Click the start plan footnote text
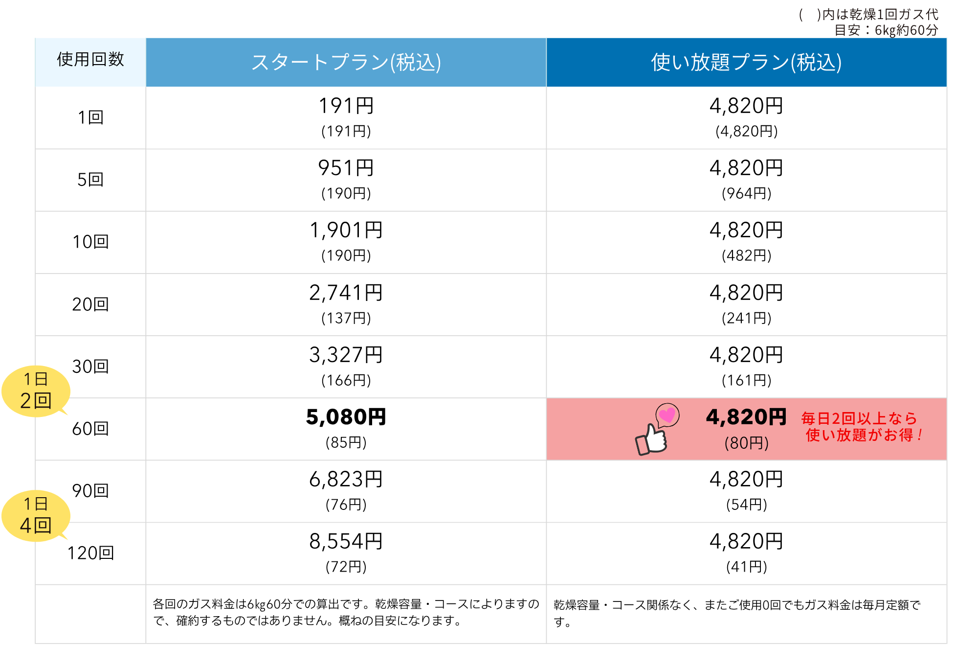 pos(346,612)
